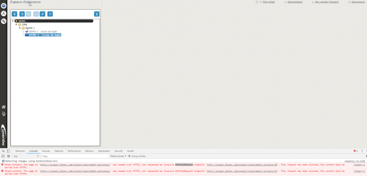Click the info icon beside Detecting changes message
The image size is (367, 177).
pos(3,161)
